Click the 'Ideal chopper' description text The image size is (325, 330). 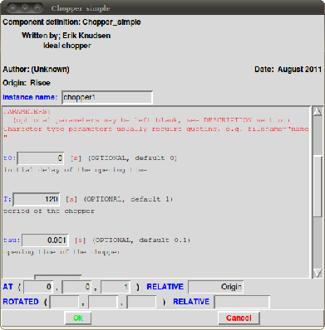(67, 46)
